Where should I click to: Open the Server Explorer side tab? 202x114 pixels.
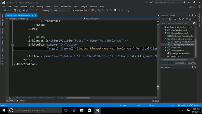[x=3, y=20]
